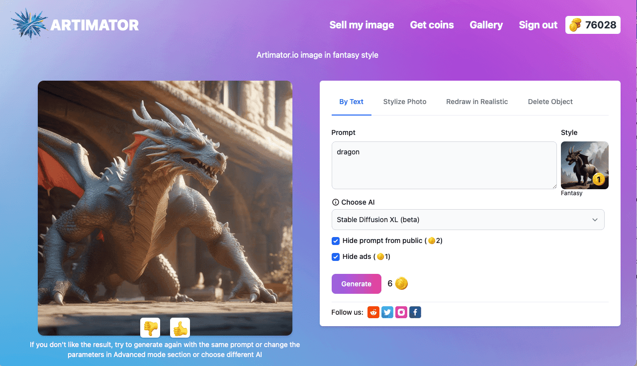Rate the result with thumbs down
The height and width of the screenshot is (366, 637).
(x=150, y=327)
